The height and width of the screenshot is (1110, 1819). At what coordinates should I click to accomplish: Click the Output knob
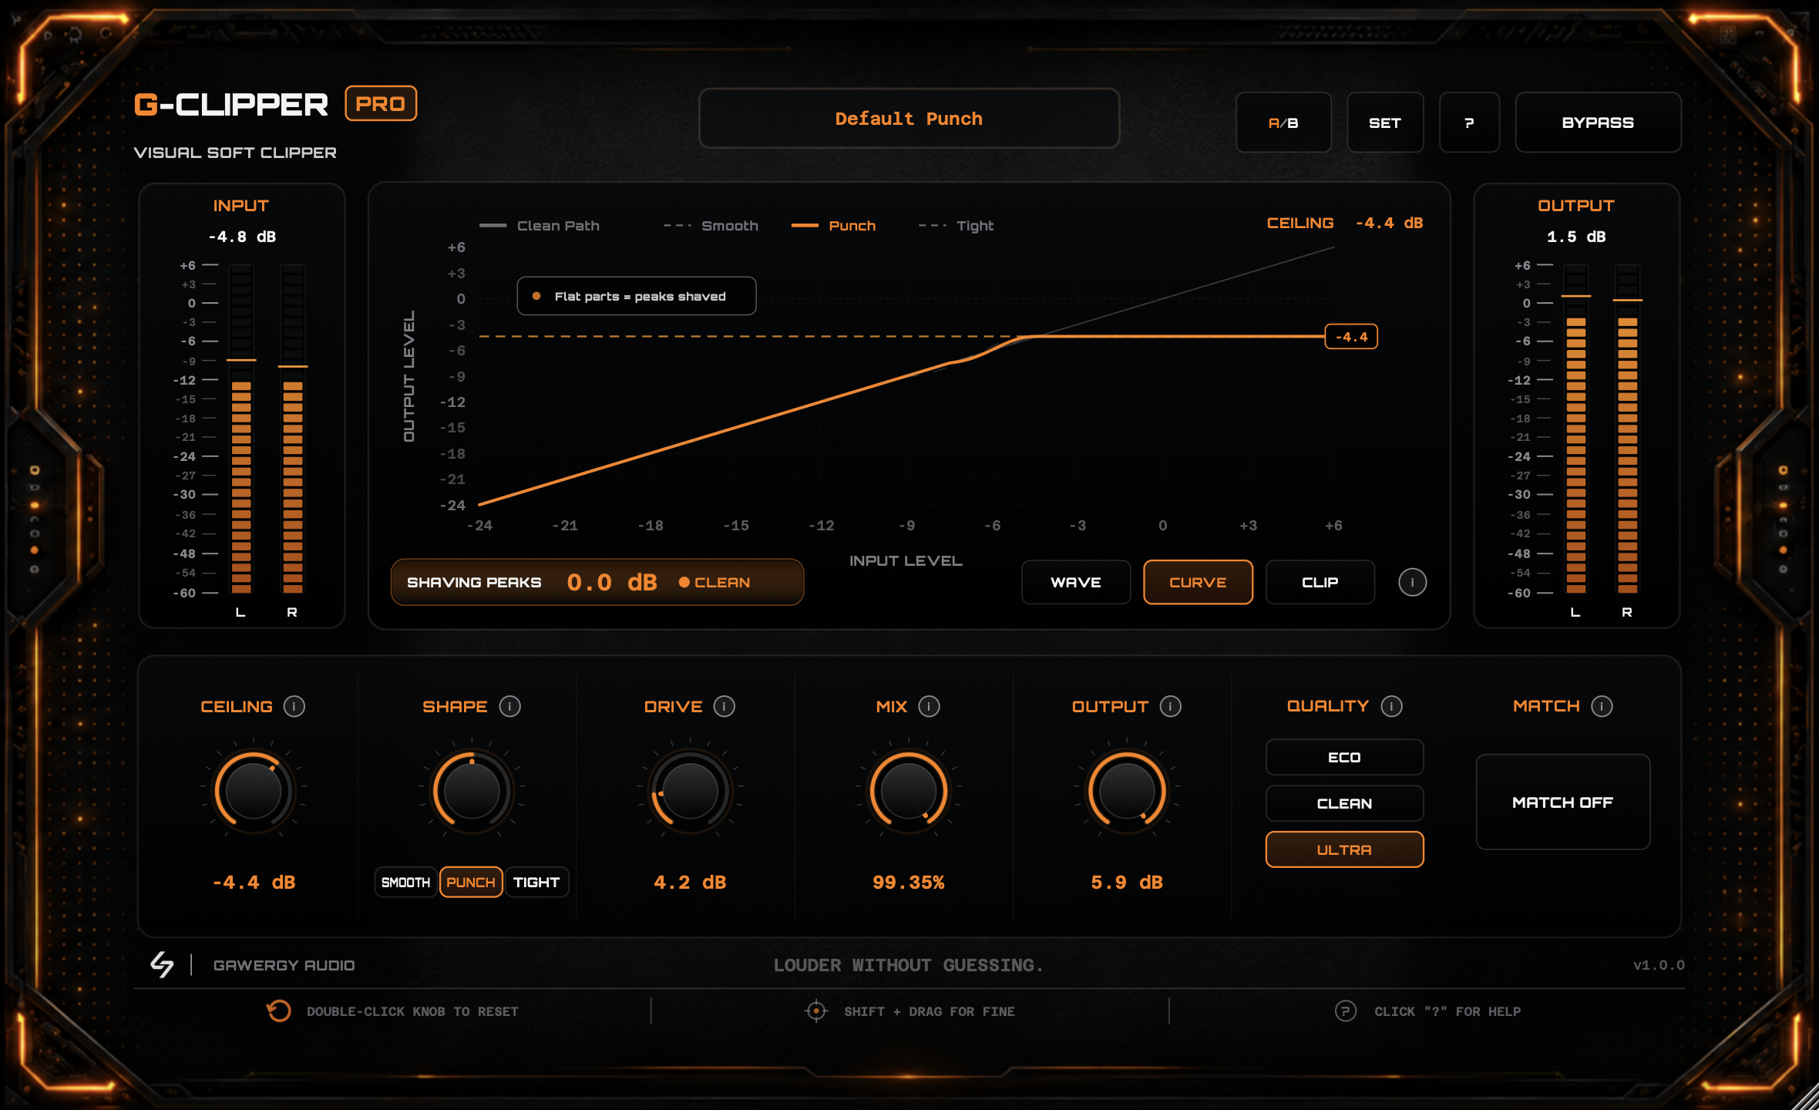(x=1127, y=791)
